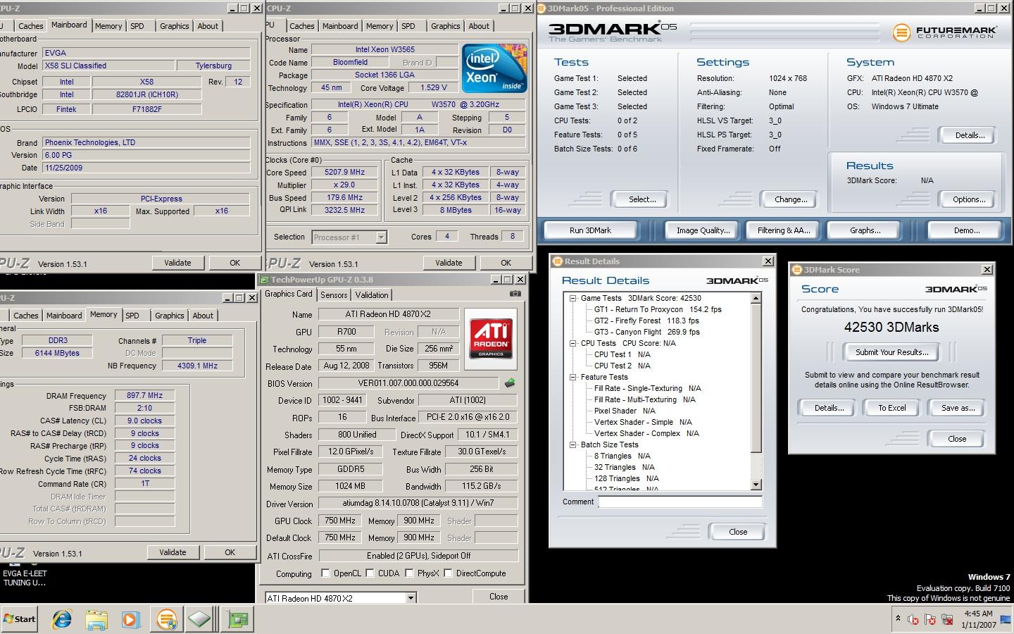Toggle the PhysX checkbox in GPU-Z
Viewport: 1014px width, 634px height.
point(409,573)
